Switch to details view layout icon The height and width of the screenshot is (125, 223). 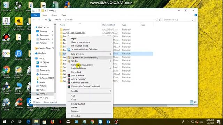[191, 102]
